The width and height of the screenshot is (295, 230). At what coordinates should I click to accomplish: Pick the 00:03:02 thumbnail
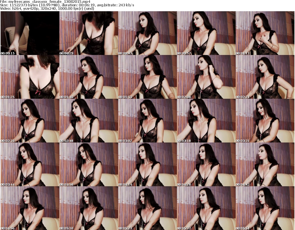(147, 121)
